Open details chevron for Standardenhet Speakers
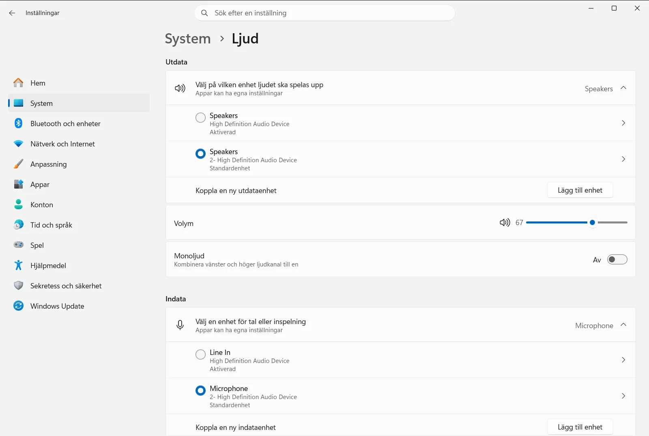This screenshot has height=436, width=649. [623, 159]
